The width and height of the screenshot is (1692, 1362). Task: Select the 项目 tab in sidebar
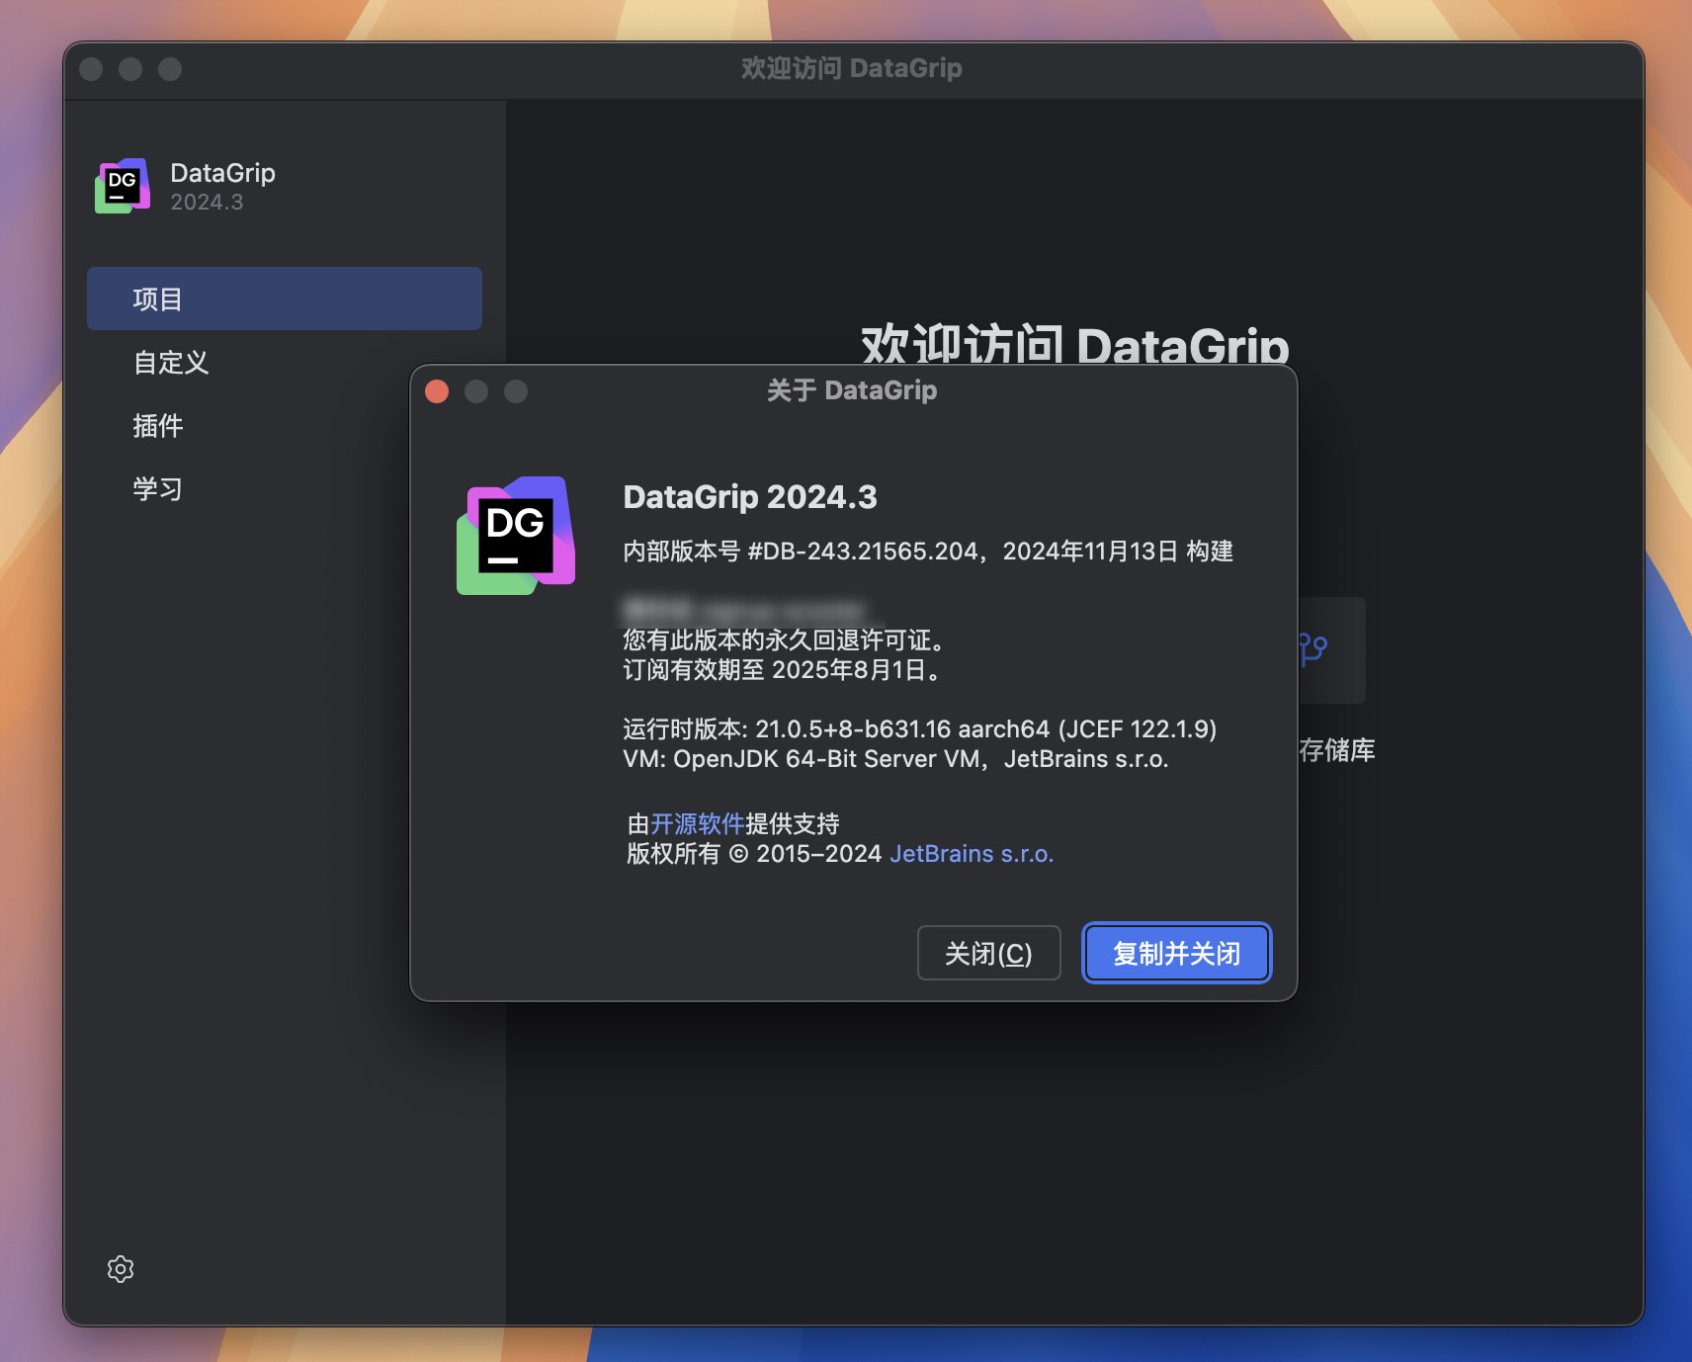(x=285, y=298)
